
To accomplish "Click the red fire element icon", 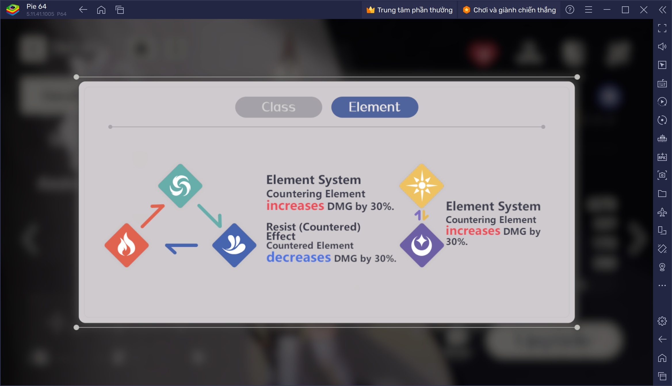I will [127, 245].
